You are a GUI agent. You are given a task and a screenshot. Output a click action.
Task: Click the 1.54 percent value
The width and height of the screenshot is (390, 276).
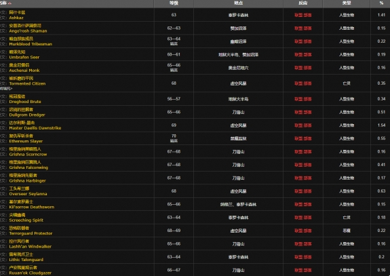(381, 125)
